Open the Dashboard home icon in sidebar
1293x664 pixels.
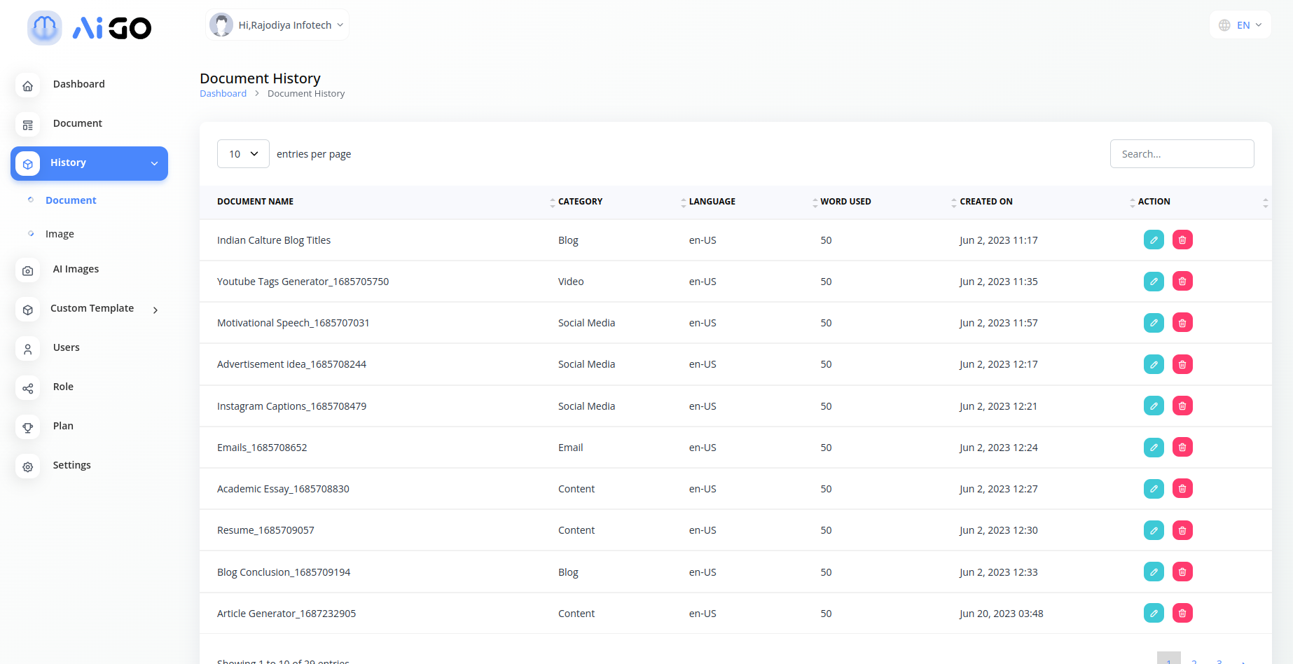click(28, 85)
